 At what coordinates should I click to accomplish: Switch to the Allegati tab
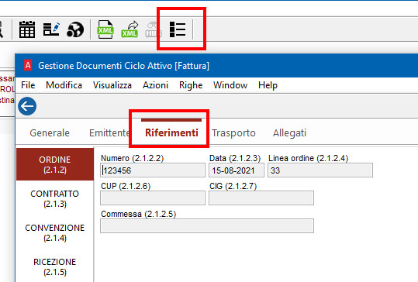[289, 133]
